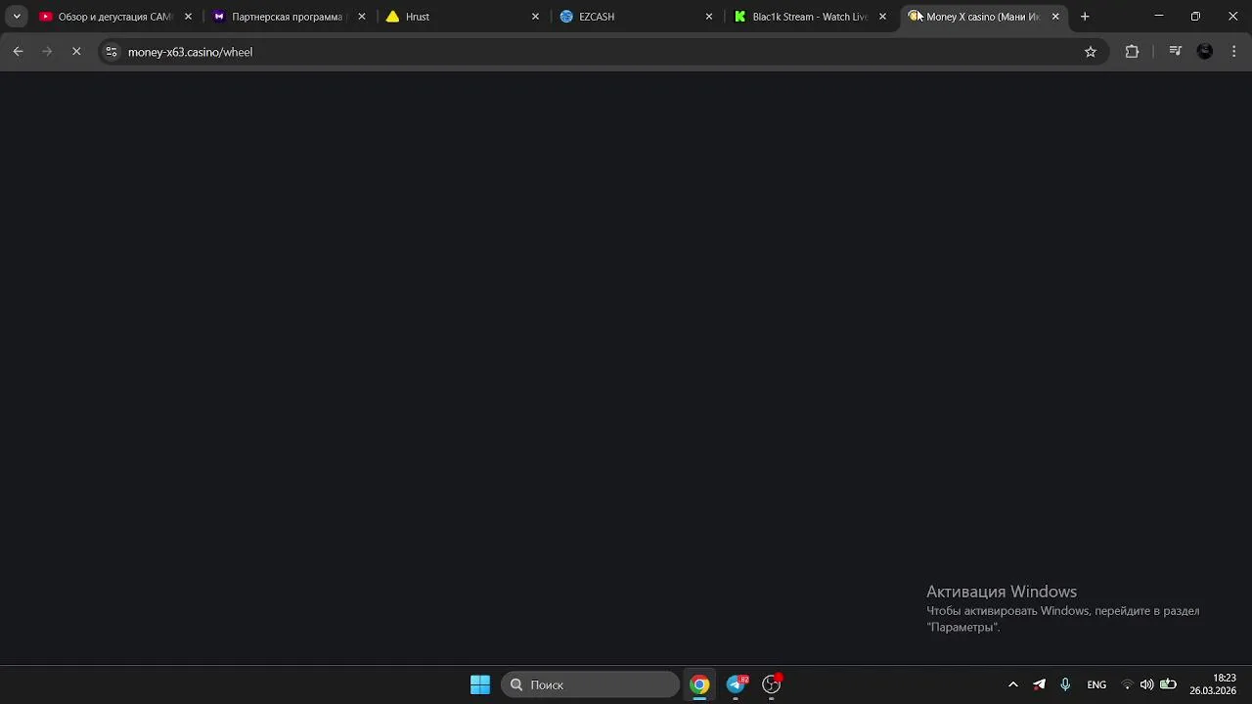Image resolution: width=1252 pixels, height=704 pixels.
Task: Switch to the EZCASH tab
Action: tap(635, 17)
